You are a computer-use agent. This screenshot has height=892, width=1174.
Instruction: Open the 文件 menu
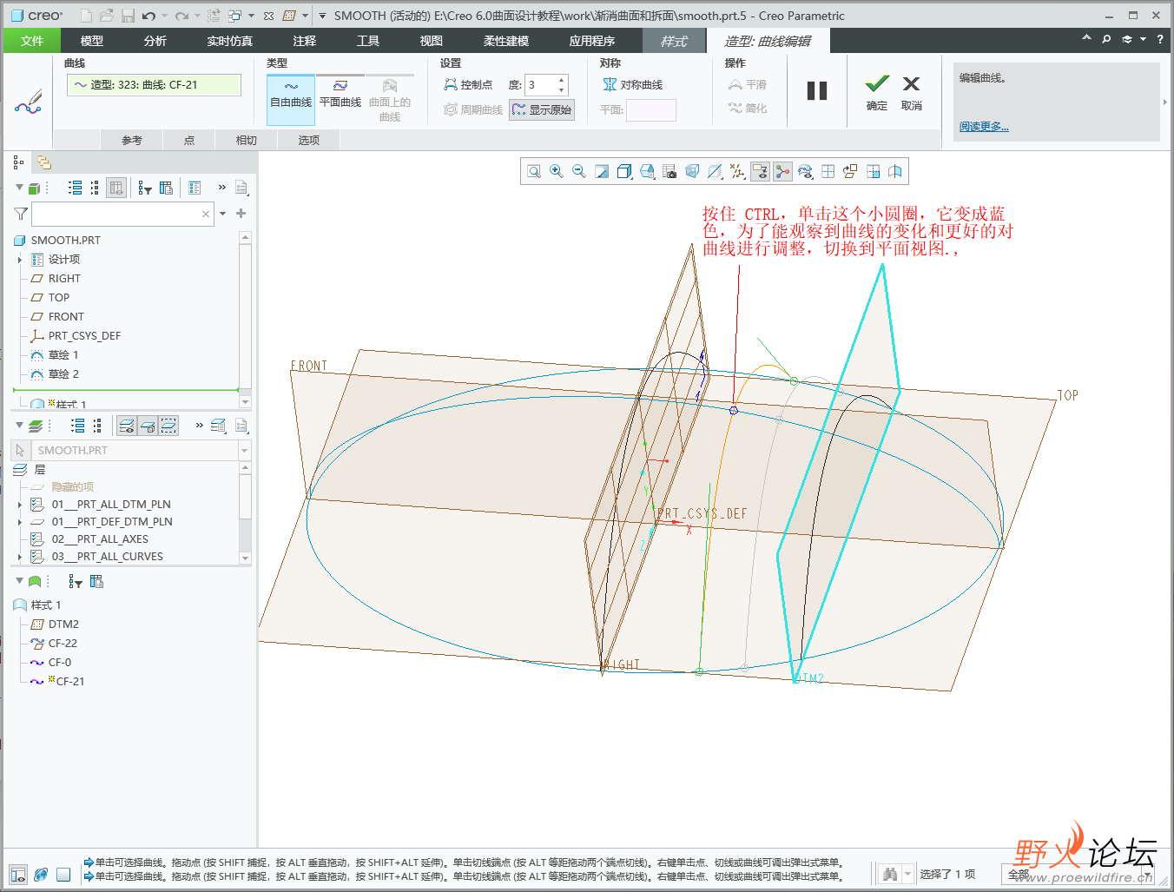click(x=32, y=41)
